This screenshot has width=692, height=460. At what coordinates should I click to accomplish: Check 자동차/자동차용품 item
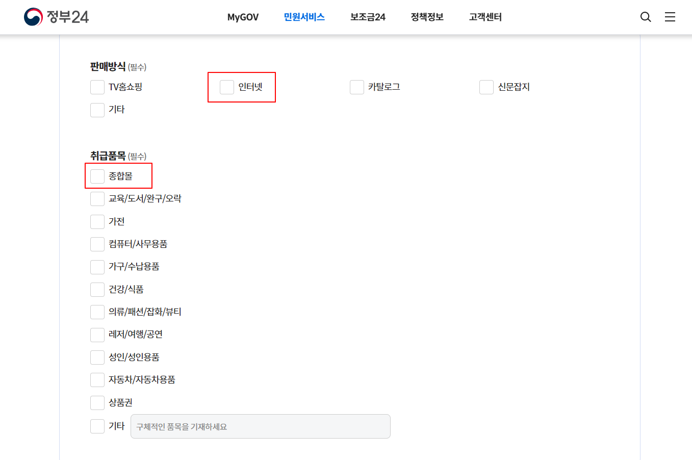coord(97,380)
